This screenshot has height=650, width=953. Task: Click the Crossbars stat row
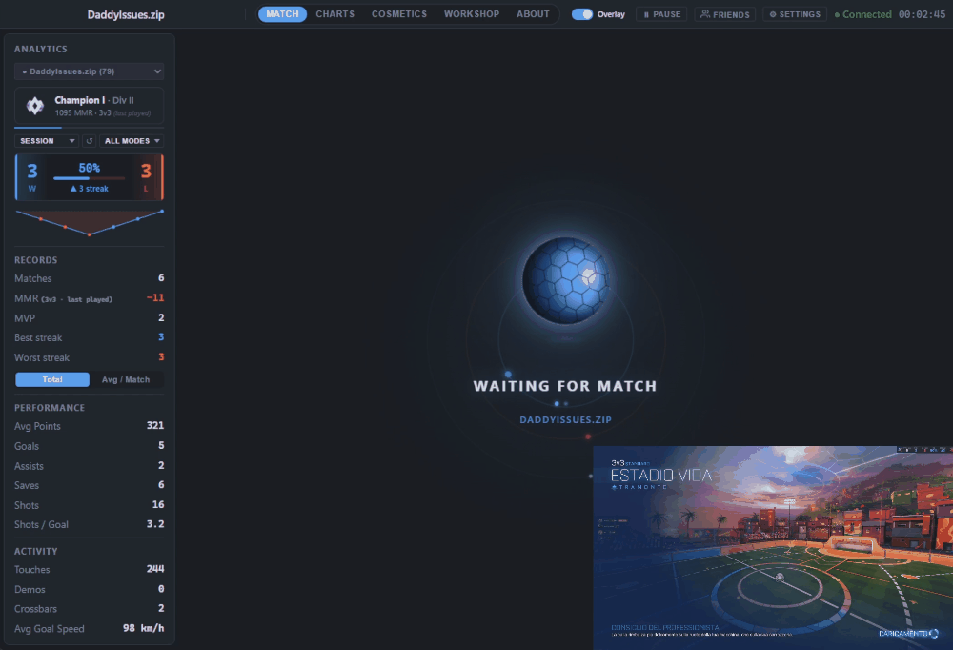pos(90,609)
